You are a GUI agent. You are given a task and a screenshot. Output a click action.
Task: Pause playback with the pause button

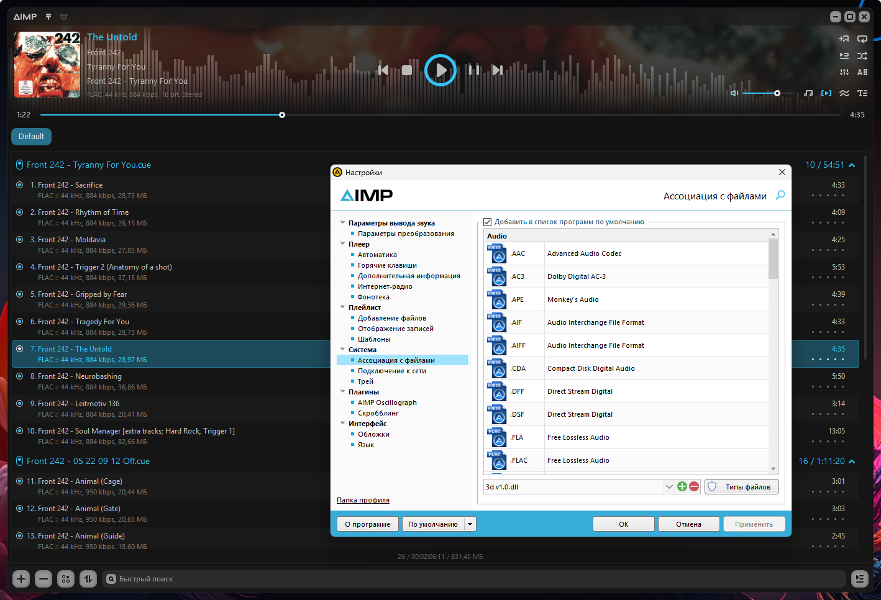pyautogui.click(x=473, y=70)
